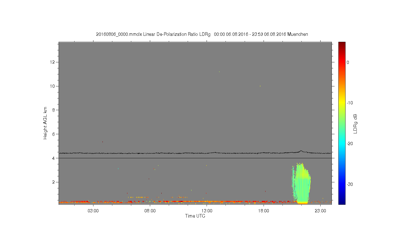The width and height of the screenshot is (411, 246).
Task: Click the 'LDRg dB' colorbar title
Action: 355,124
